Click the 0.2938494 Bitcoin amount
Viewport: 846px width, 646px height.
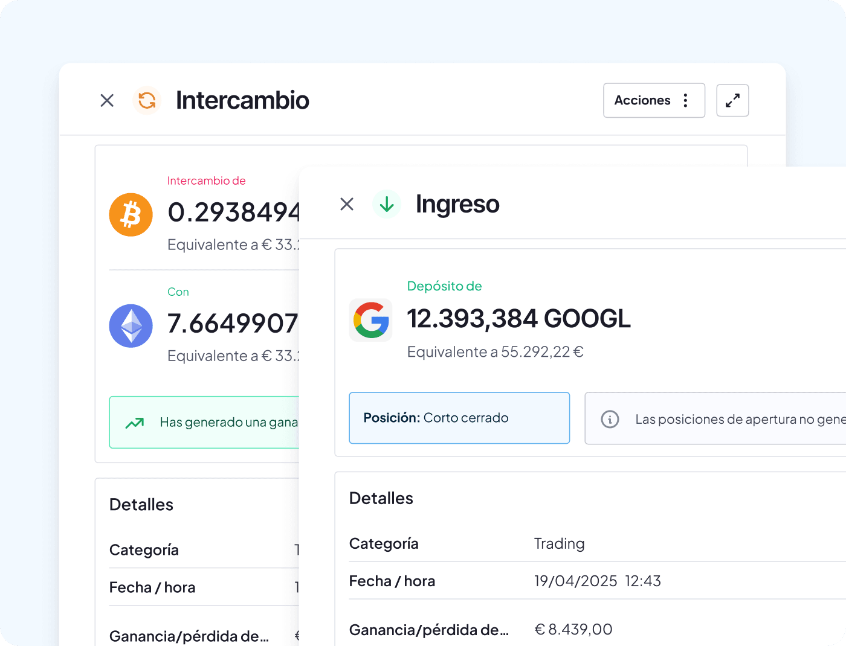(234, 213)
